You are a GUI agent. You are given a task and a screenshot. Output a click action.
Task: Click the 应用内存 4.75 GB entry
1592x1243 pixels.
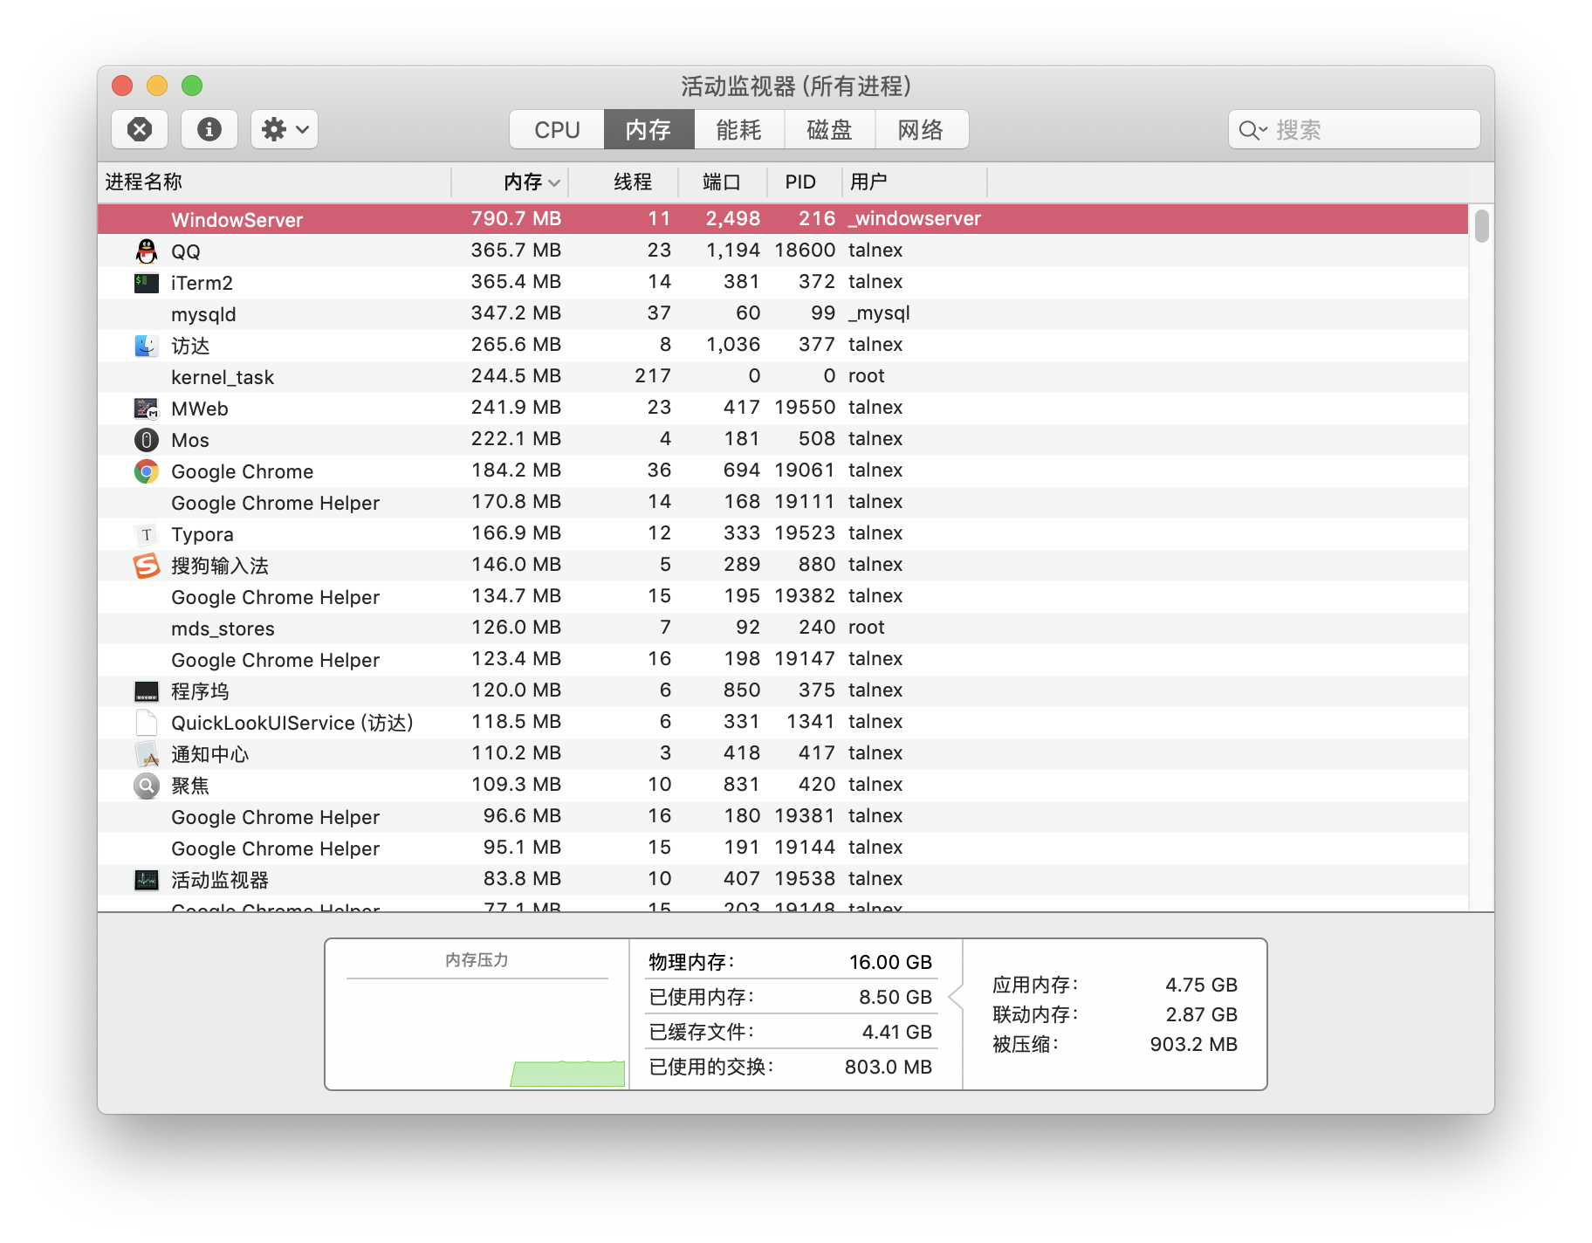point(1115,985)
